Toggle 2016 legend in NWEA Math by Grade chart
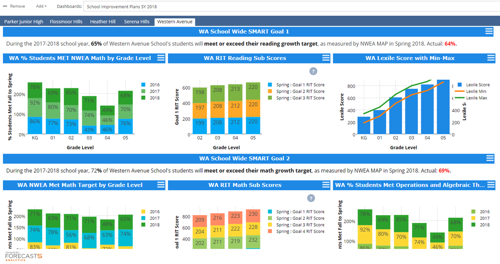The height and width of the screenshot is (264, 500). point(150,85)
